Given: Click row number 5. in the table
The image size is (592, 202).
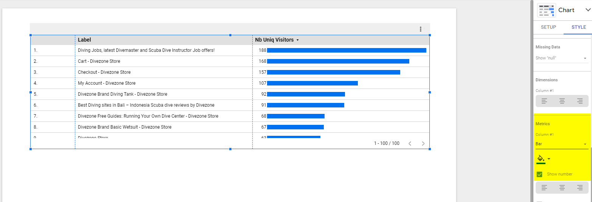Looking at the screenshot, I should pos(36,94).
